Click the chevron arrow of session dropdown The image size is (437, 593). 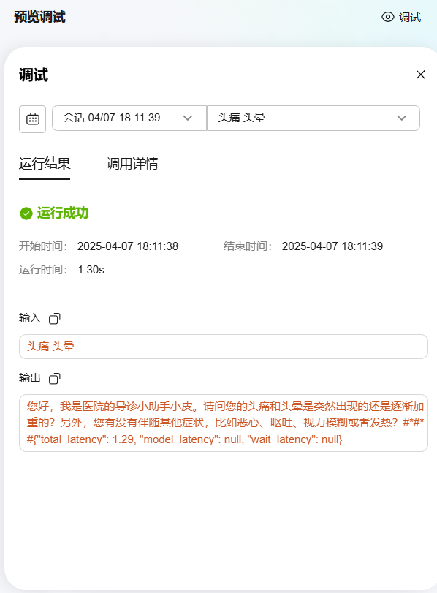pyautogui.click(x=188, y=118)
